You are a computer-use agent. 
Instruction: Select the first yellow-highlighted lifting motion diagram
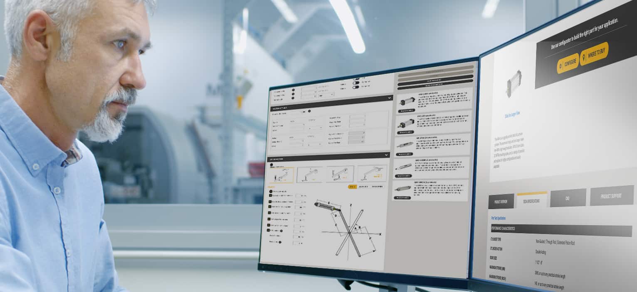(x=281, y=175)
